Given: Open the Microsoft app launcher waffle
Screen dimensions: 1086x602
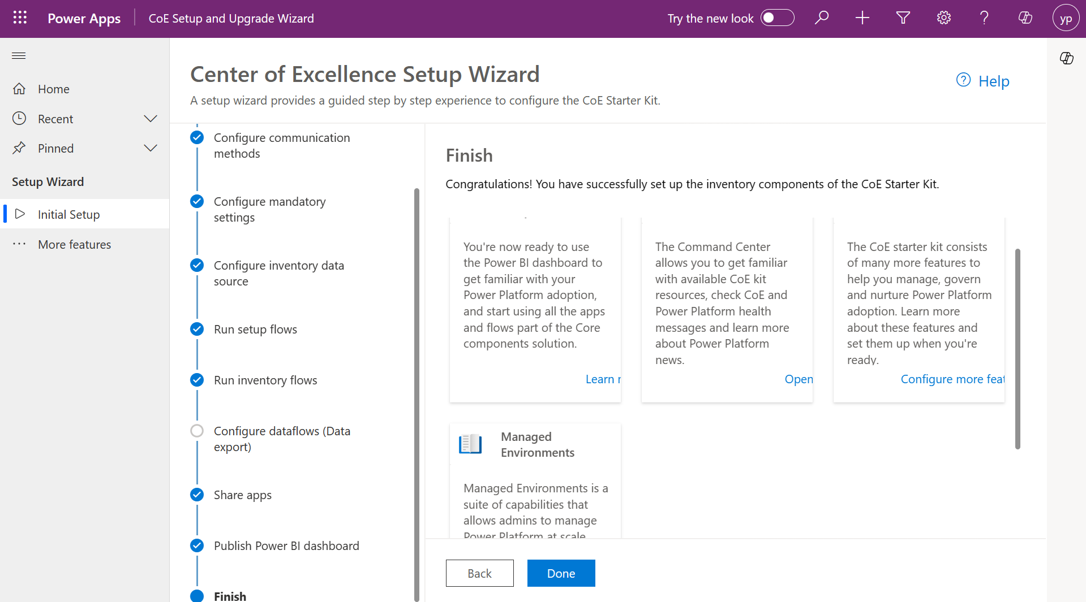Looking at the screenshot, I should click(x=19, y=18).
